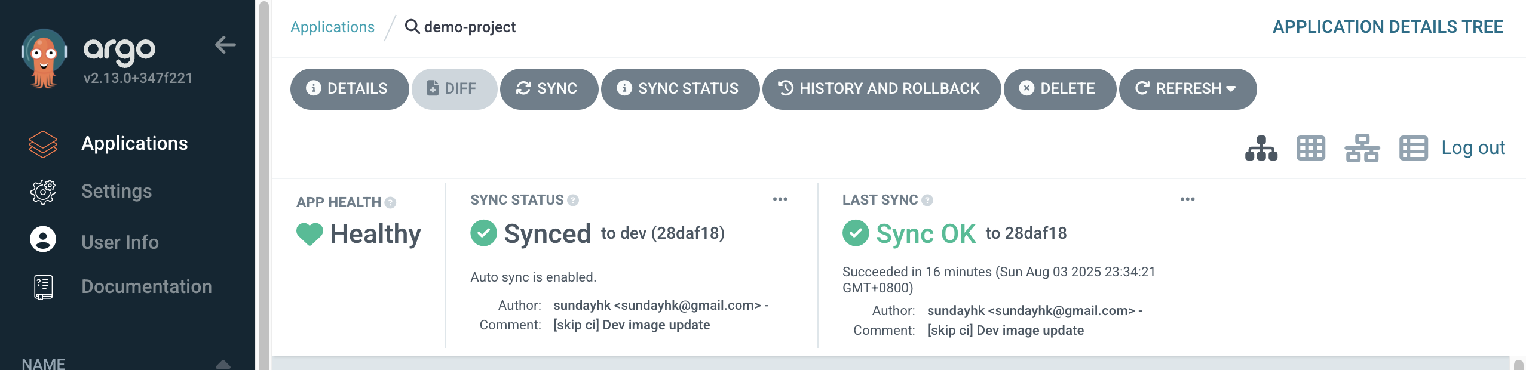Image resolution: width=1526 pixels, height=370 pixels.
Task: Open SYNC STATUS details
Action: 680,89
